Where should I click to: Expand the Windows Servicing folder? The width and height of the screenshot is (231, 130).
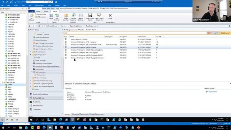pyautogui.click(x=30, y=78)
